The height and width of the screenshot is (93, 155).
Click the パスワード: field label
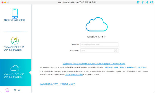(x=75, y=51)
